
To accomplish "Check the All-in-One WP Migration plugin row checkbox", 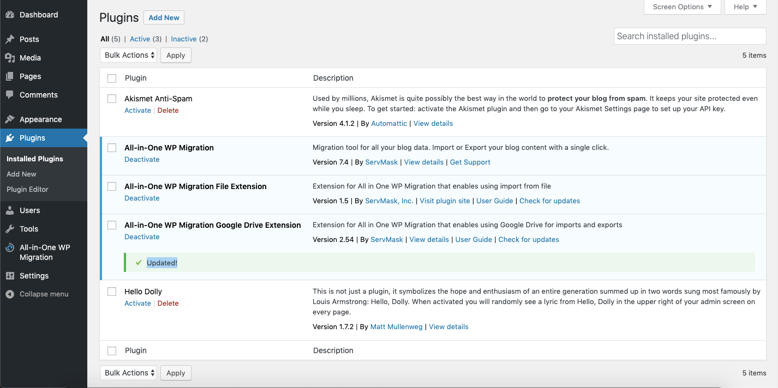I will 112,148.
